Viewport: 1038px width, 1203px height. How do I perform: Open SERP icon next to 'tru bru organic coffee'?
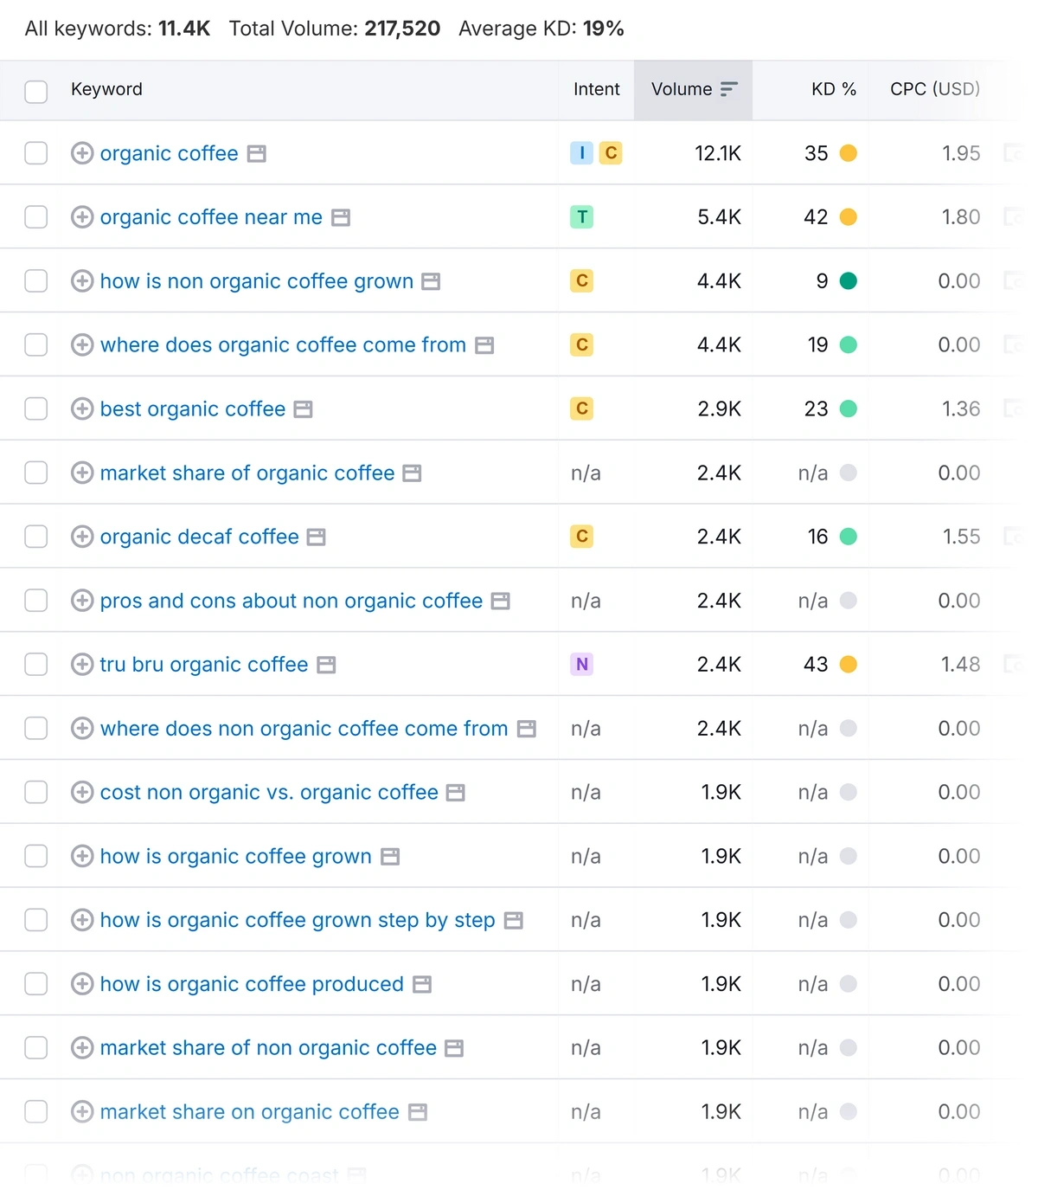click(326, 666)
